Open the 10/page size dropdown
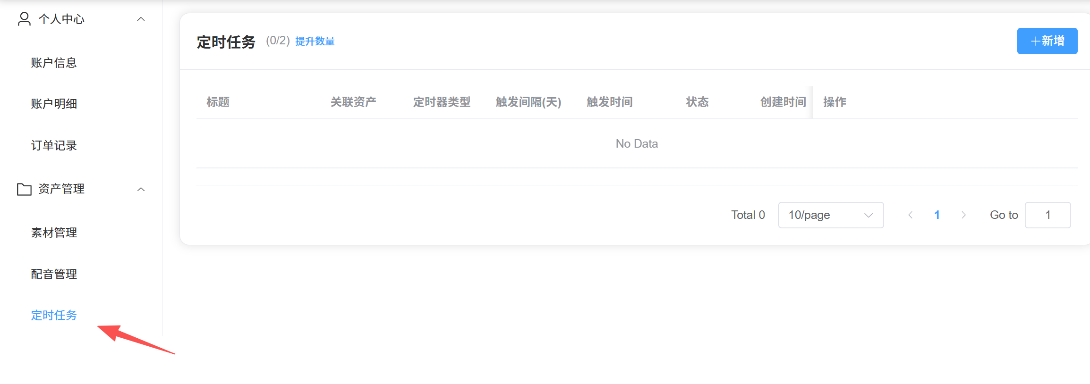The height and width of the screenshot is (384, 1090). pyautogui.click(x=831, y=215)
